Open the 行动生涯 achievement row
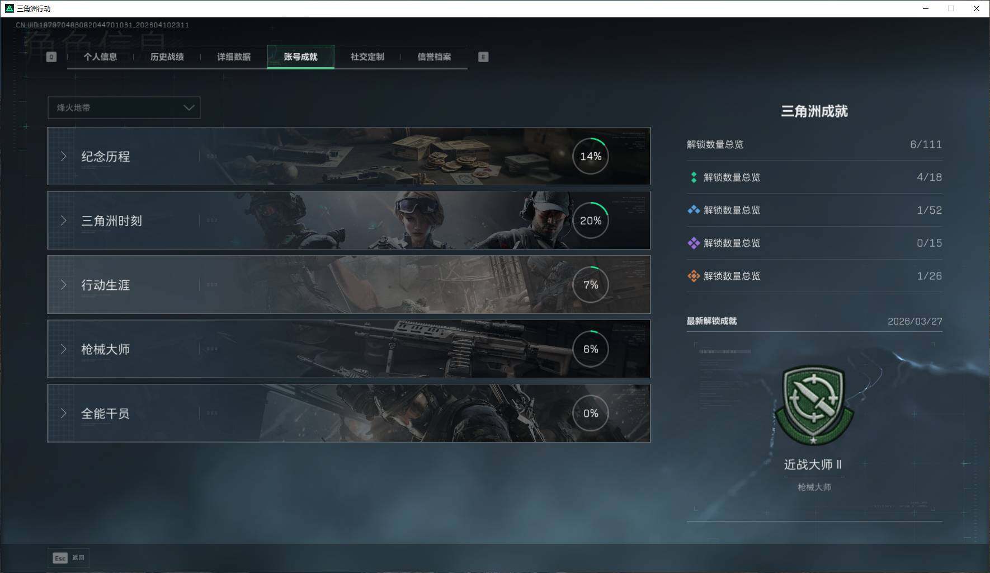Image resolution: width=990 pixels, height=573 pixels. [x=349, y=285]
